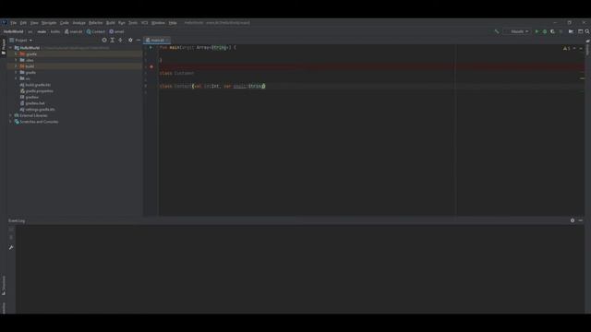Click the build project hammer icon

(x=497, y=31)
